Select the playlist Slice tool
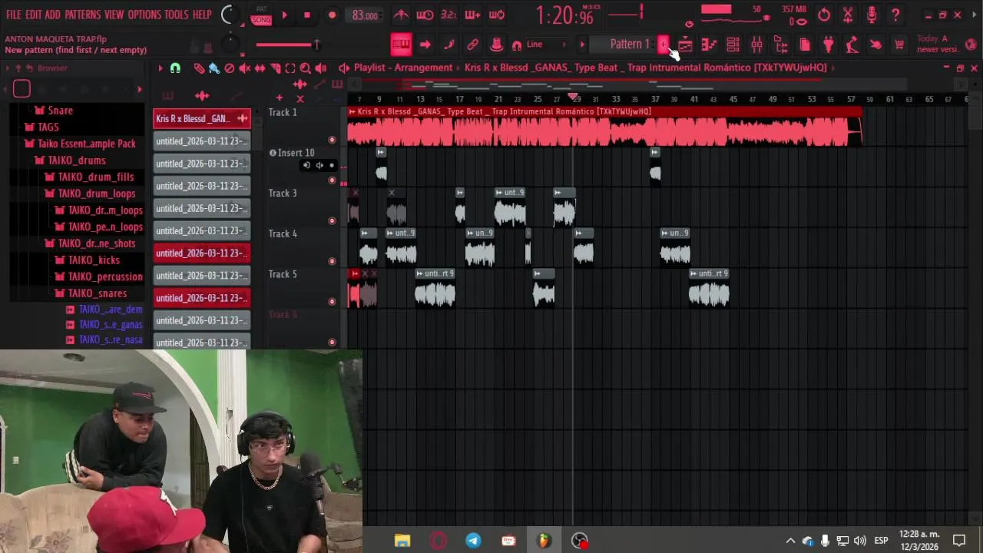Screen dimensions: 983x553 275,68
